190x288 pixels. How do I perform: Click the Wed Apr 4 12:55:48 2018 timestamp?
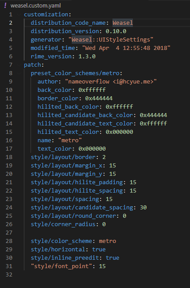coord(126,48)
